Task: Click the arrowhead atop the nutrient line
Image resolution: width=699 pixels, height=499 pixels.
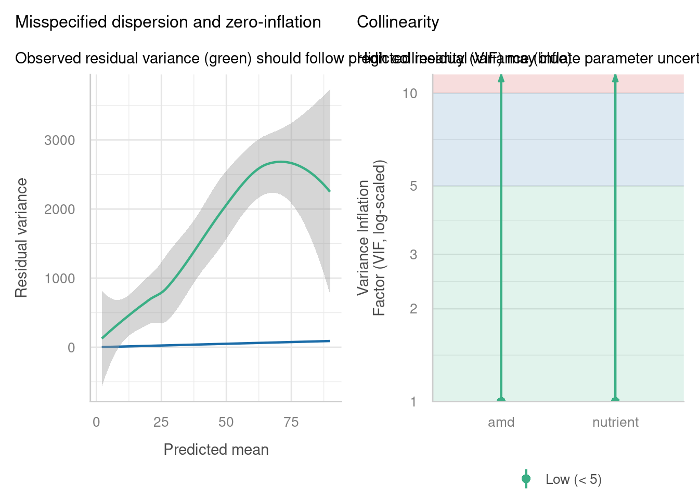Action: point(615,78)
